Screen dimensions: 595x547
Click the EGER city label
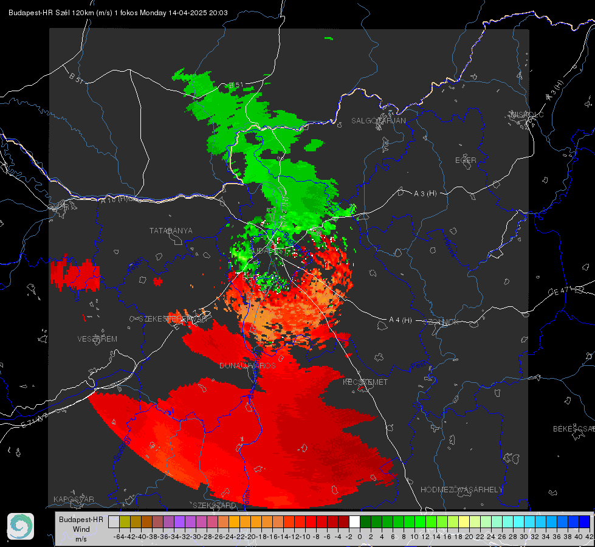point(466,160)
